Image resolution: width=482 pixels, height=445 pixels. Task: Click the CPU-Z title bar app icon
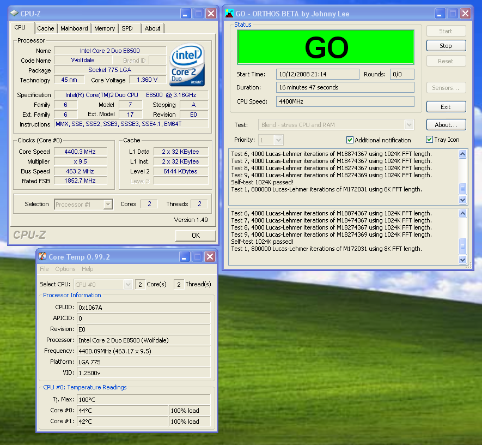pos(14,14)
